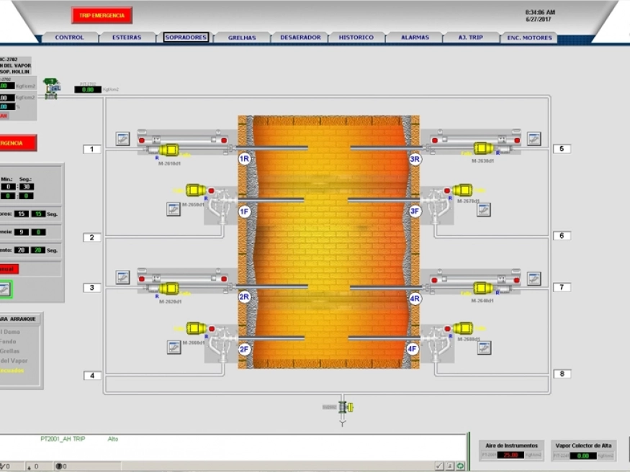Click the red TRIP EMERGENCIA button

pyautogui.click(x=102, y=15)
